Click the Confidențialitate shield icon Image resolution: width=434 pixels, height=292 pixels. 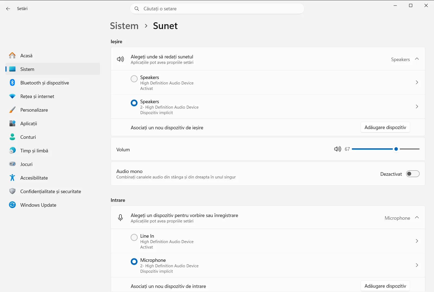tap(12, 191)
